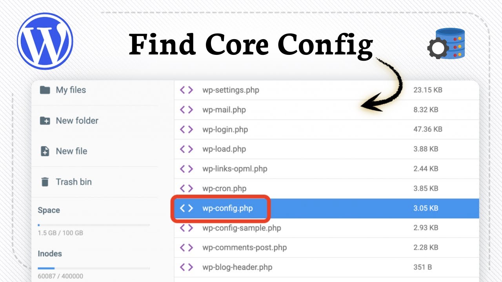
Task: Click the 2.44 KB size value
Action: [x=426, y=169]
